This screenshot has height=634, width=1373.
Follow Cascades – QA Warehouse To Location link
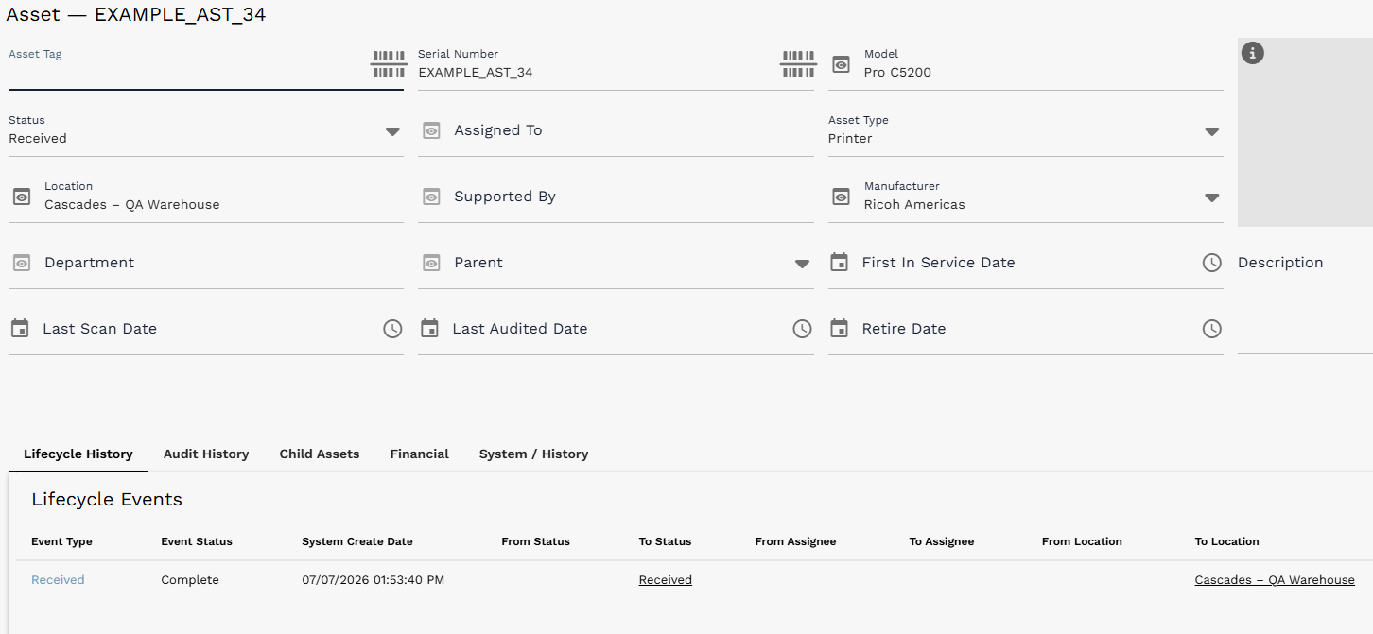point(1275,580)
